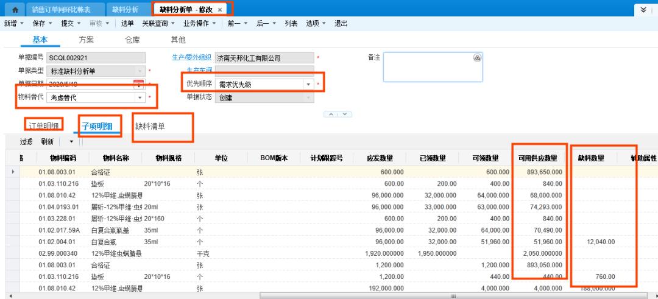The height and width of the screenshot is (299, 658).
Task: Click the 可用供应数量 column header
Action: [x=539, y=158]
